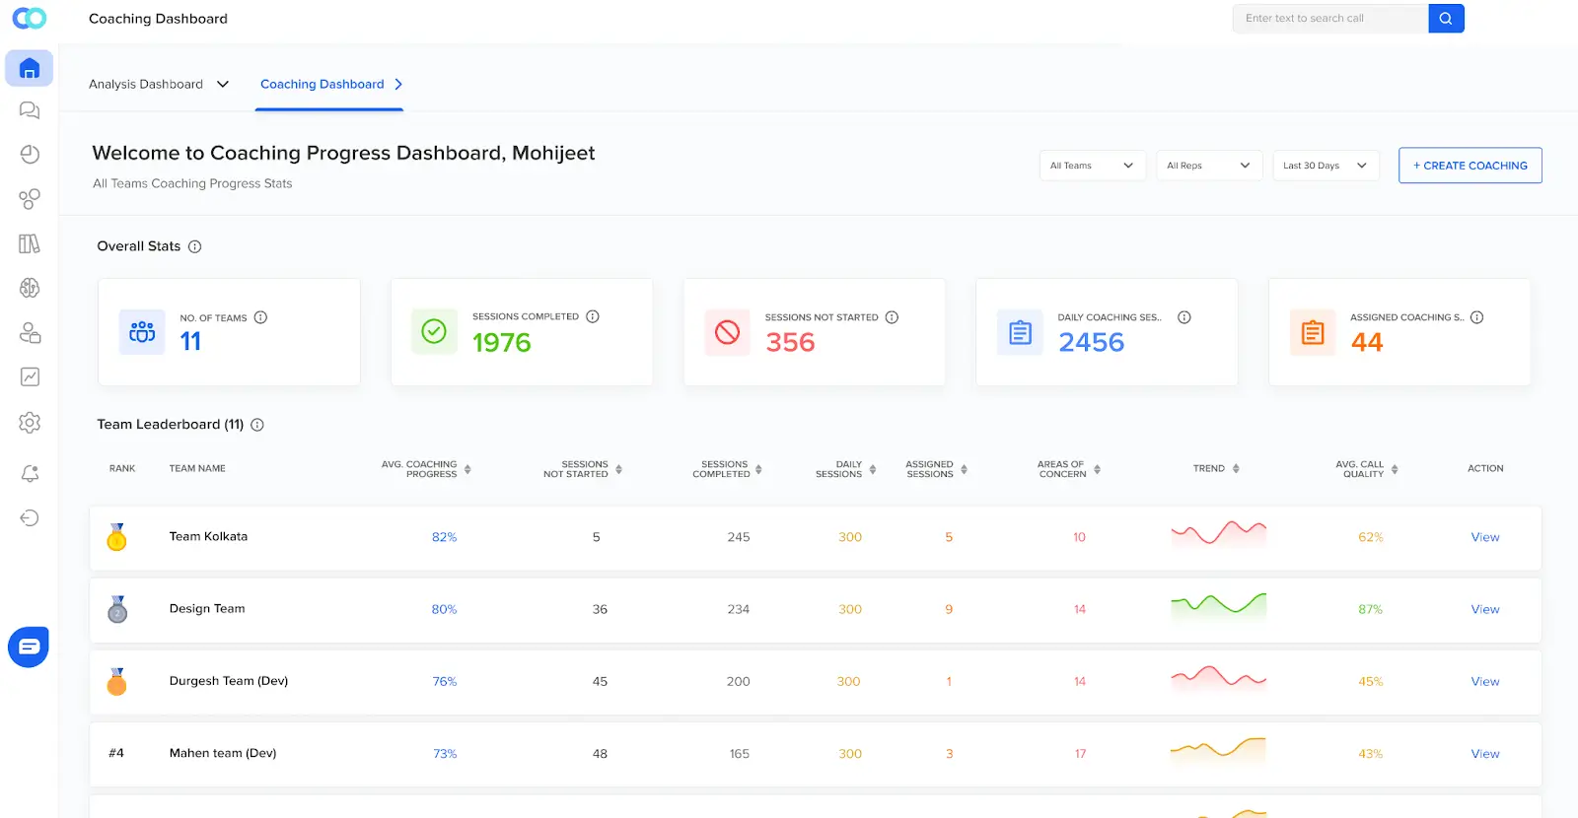Sort by Sessions Not Started column
Image resolution: width=1578 pixels, height=818 pixels.
[x=618, y=469]
